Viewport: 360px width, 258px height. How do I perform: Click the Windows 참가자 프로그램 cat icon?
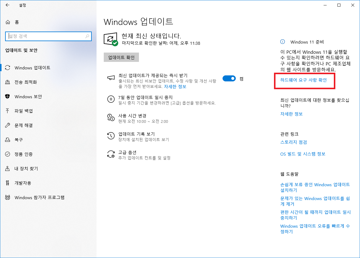(8, 197)
